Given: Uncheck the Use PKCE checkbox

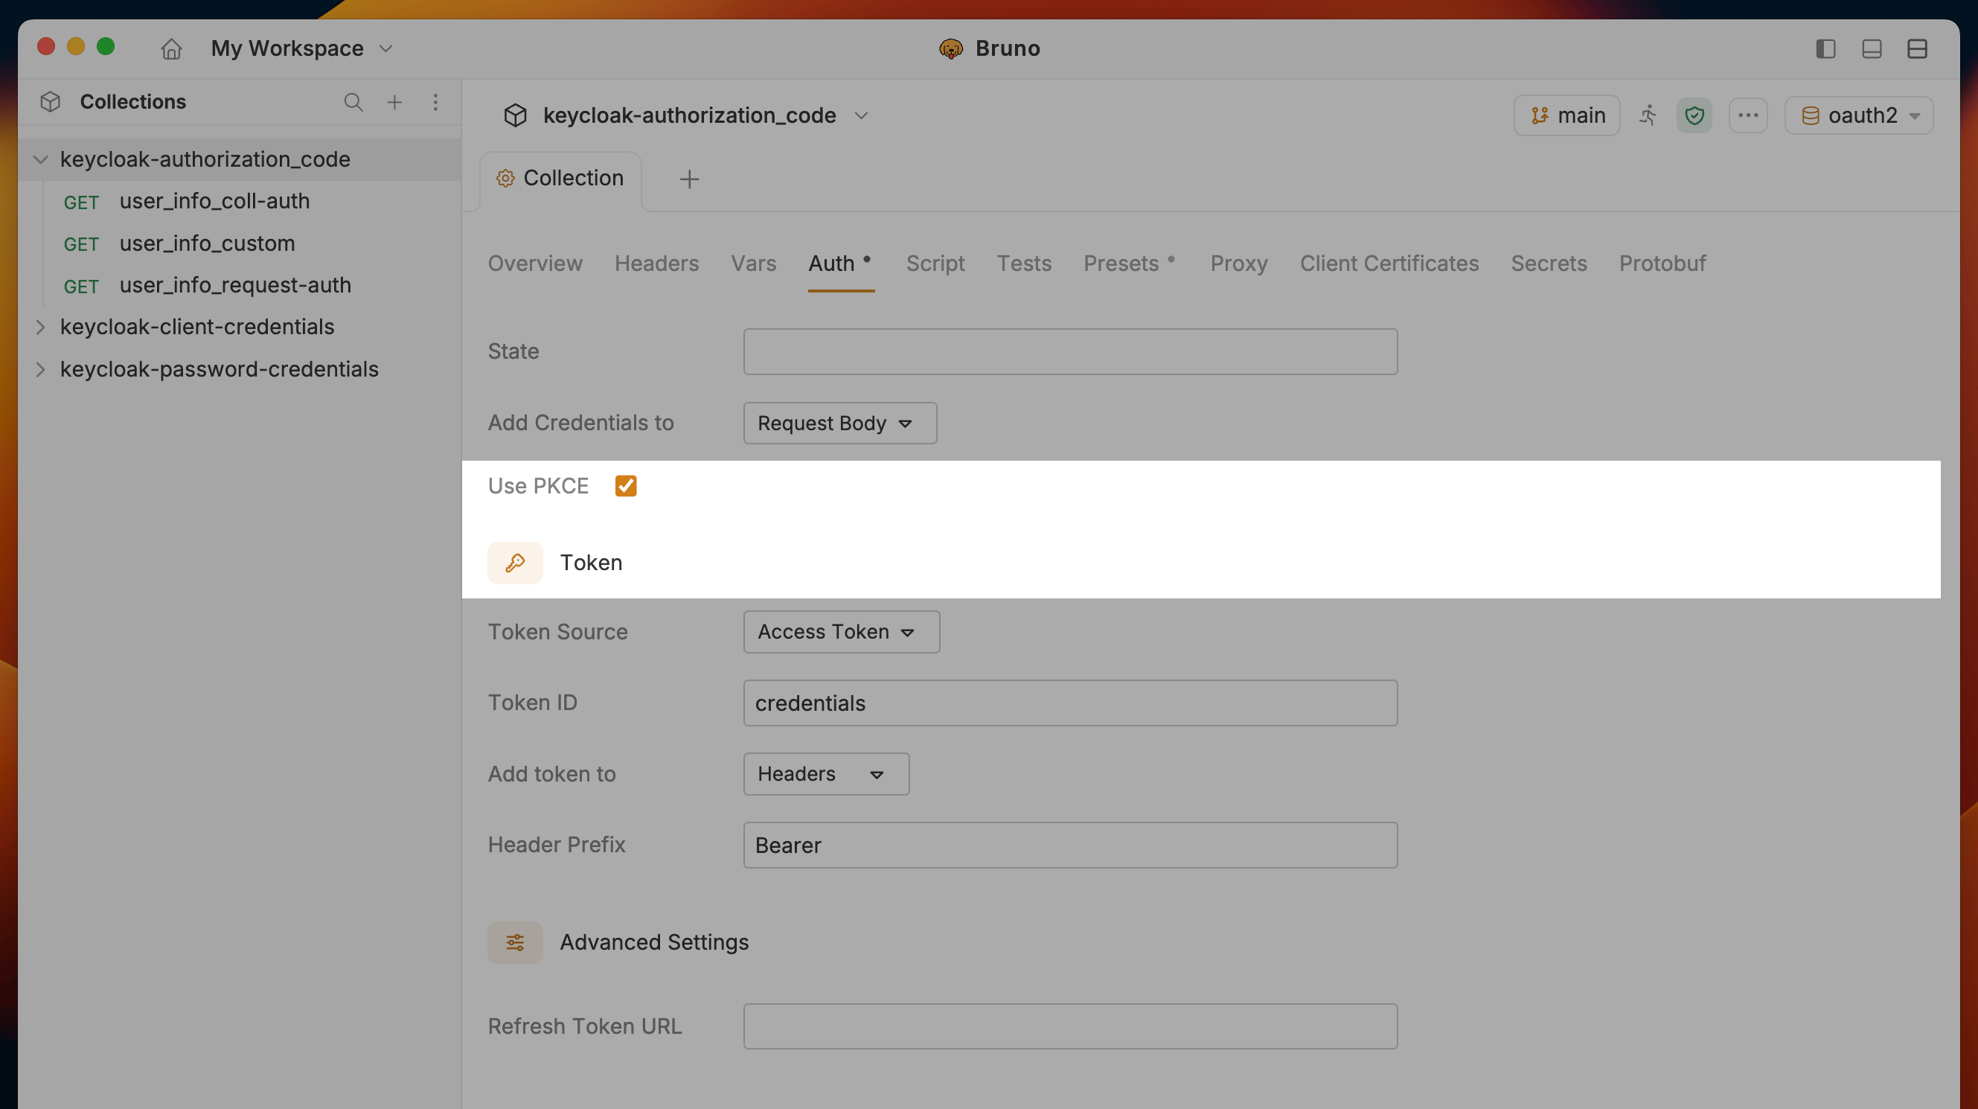Looking at the screenshot, I should 626,486.
